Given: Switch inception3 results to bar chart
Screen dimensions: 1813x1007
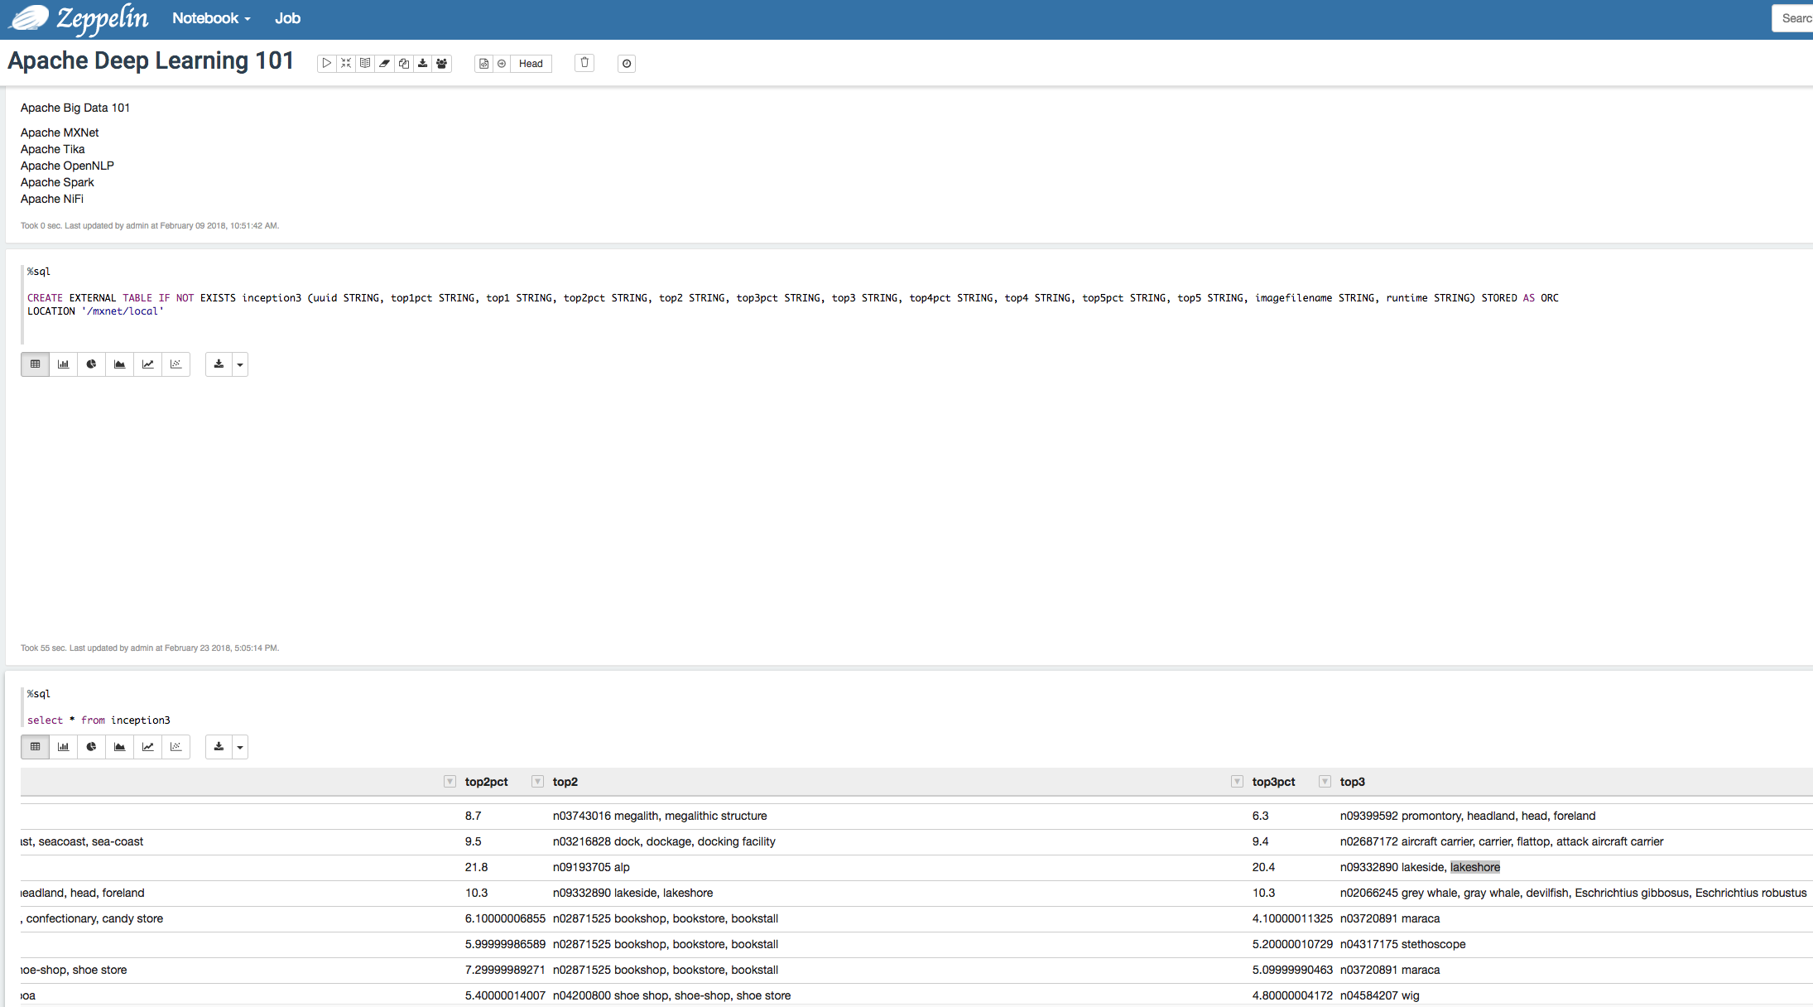Looking at the screenshot, I should click(x=63, y=747).
